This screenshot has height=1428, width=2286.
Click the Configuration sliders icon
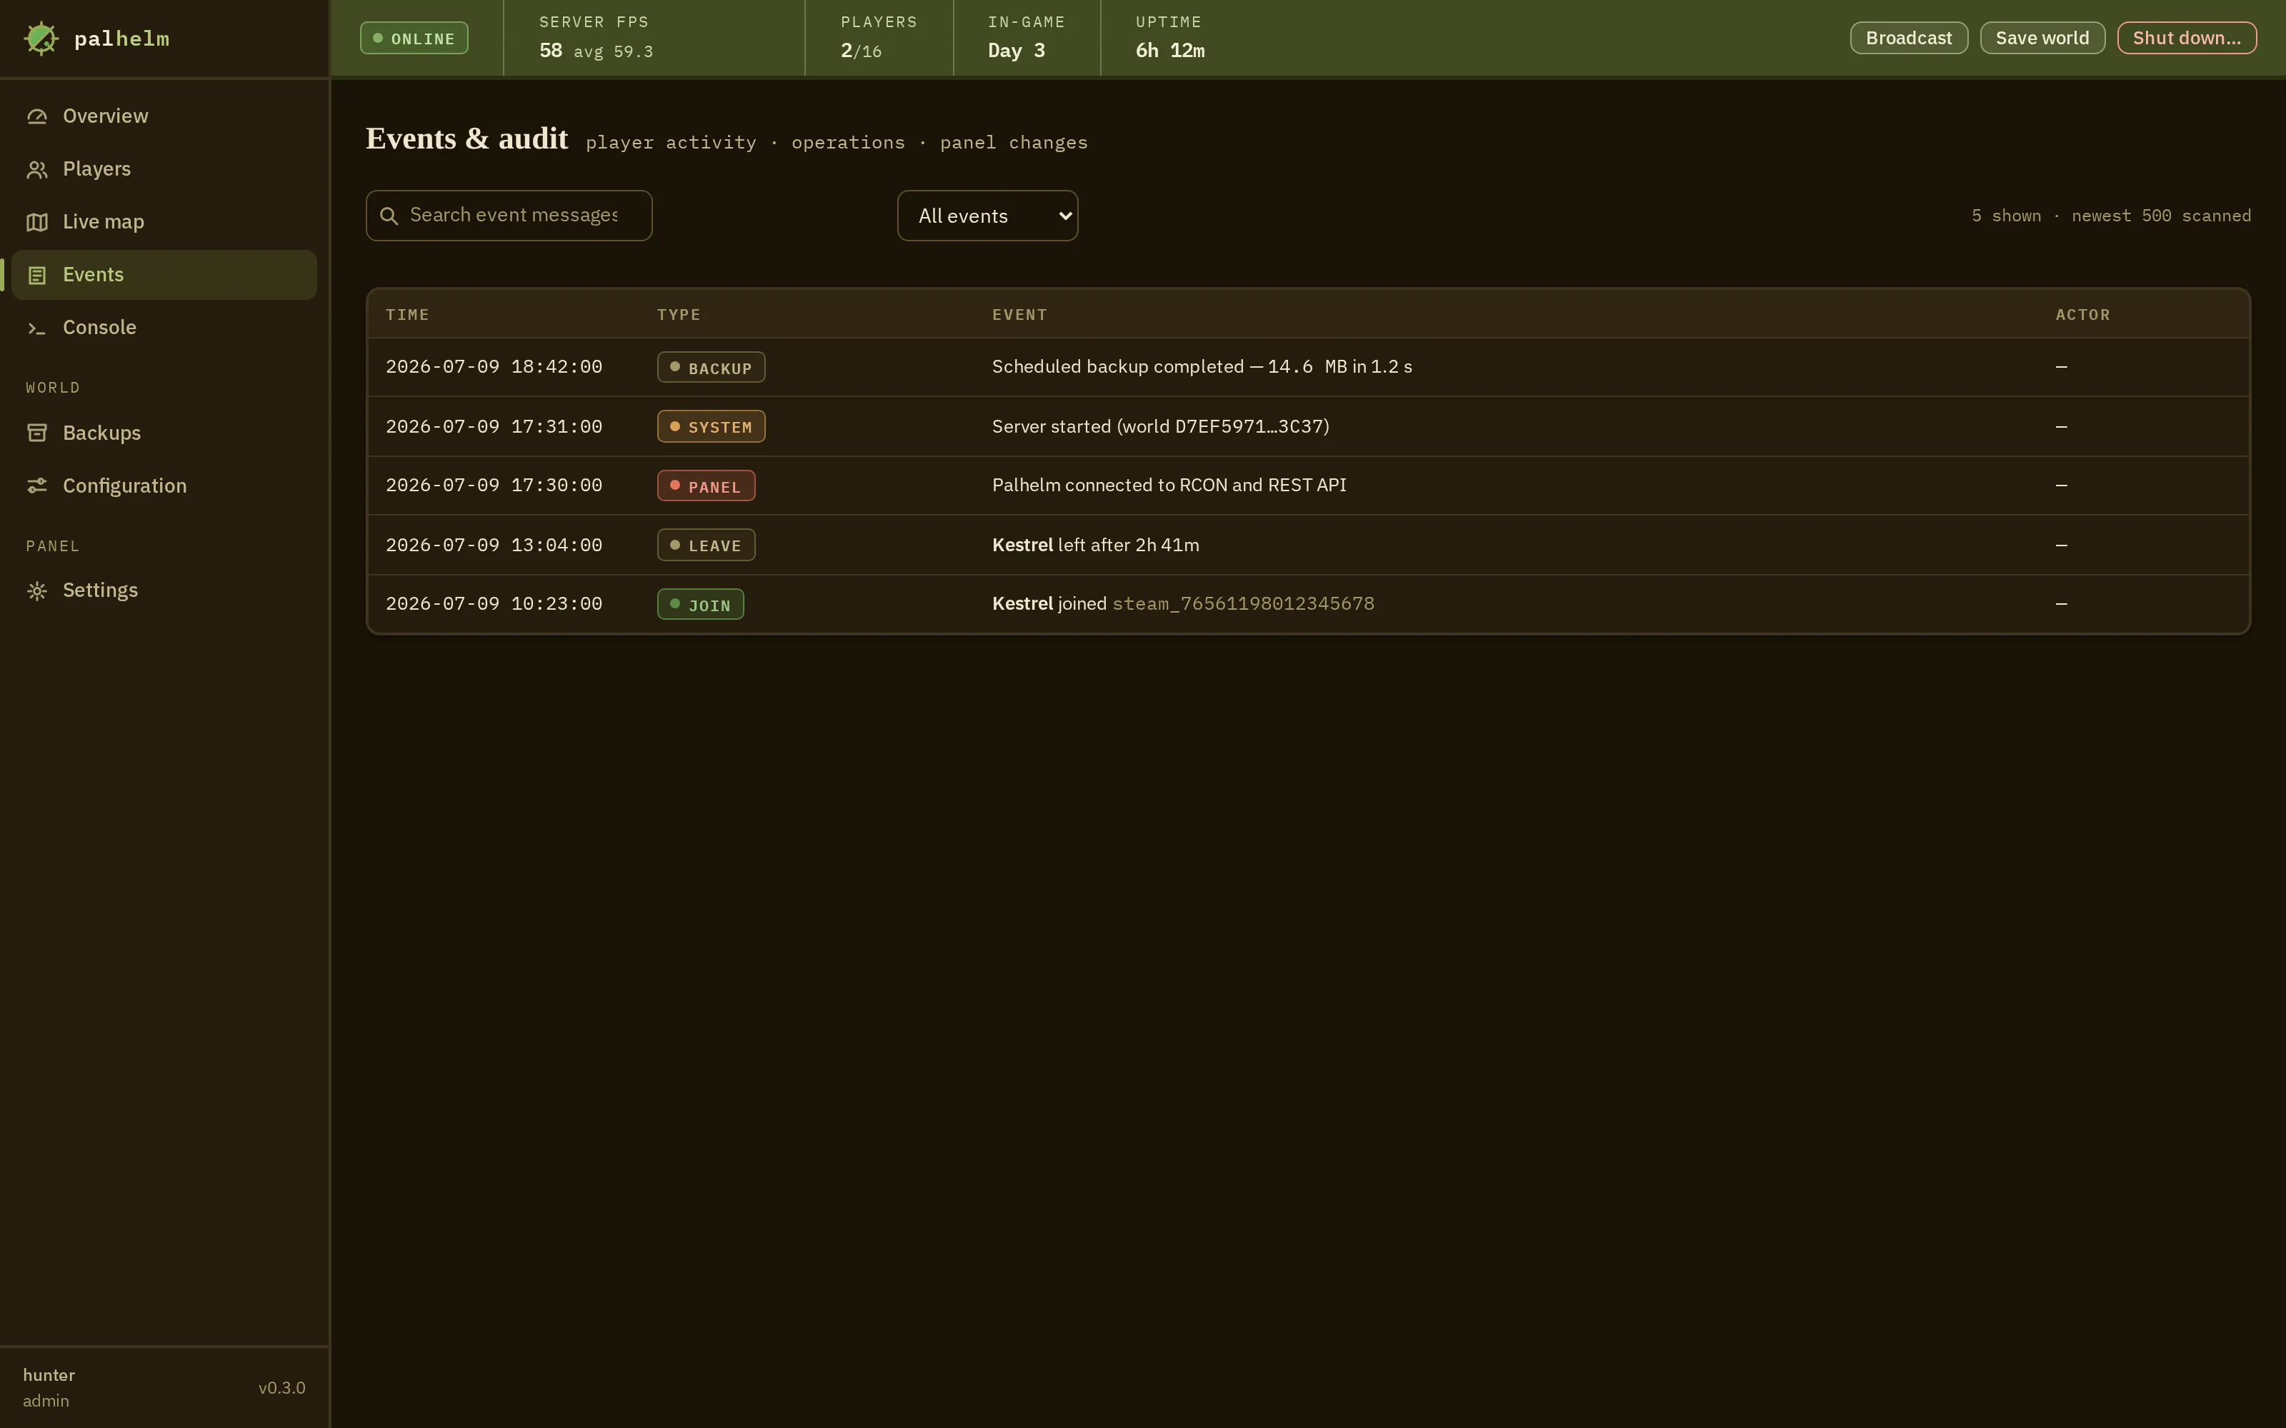tap(37, 486)
